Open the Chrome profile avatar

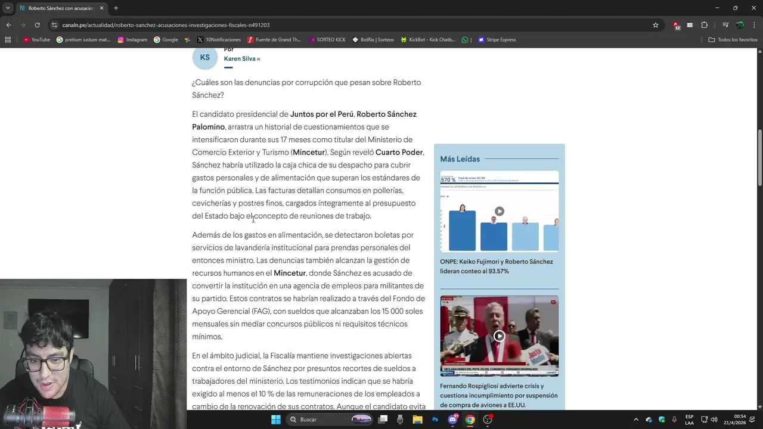pyautogui.click(x=740, y=25)
